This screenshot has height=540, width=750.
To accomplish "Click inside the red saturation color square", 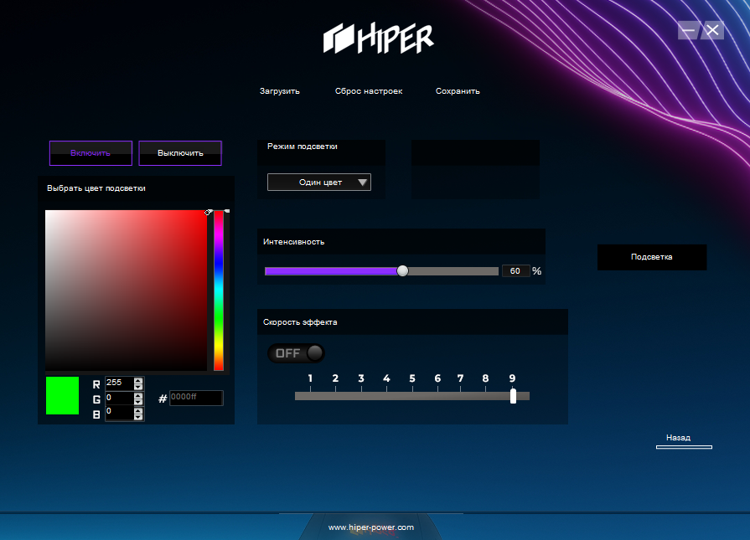I will [x=127, y=290].
